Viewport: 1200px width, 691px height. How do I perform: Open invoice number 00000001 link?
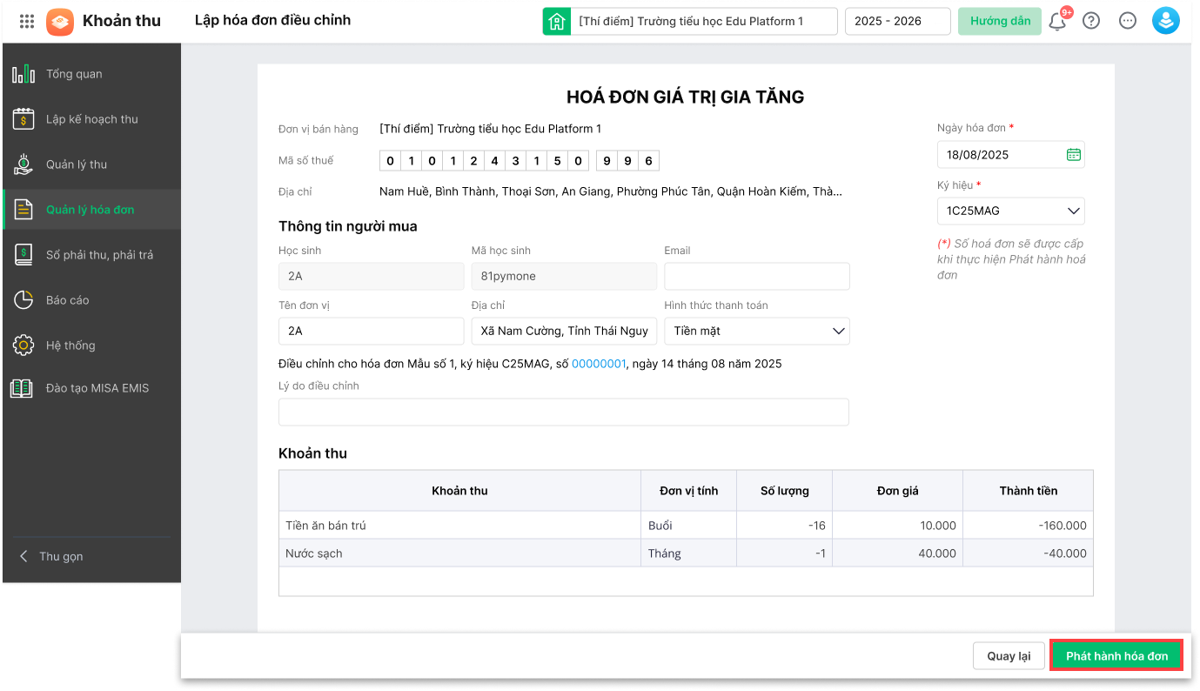[x=599, y=364]
